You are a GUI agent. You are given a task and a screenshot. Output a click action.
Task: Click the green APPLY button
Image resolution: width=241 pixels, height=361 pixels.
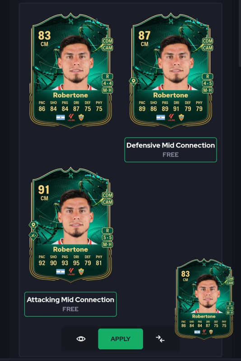click(120, 339)
